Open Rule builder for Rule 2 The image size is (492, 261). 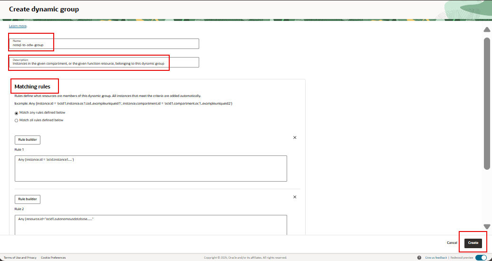pyautogui.click(x=28, y=199)
